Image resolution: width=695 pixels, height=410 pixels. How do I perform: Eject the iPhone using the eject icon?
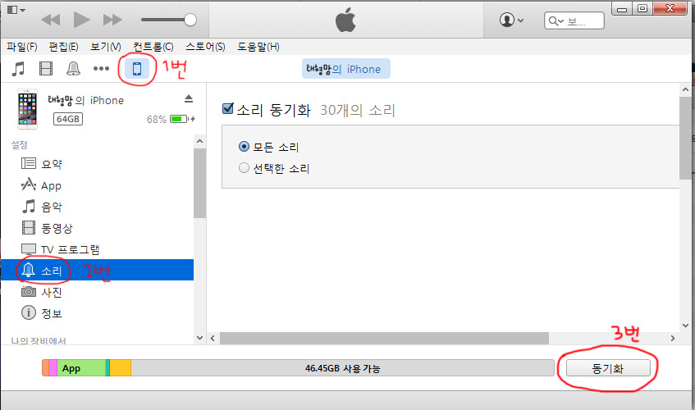coord(189,98)
